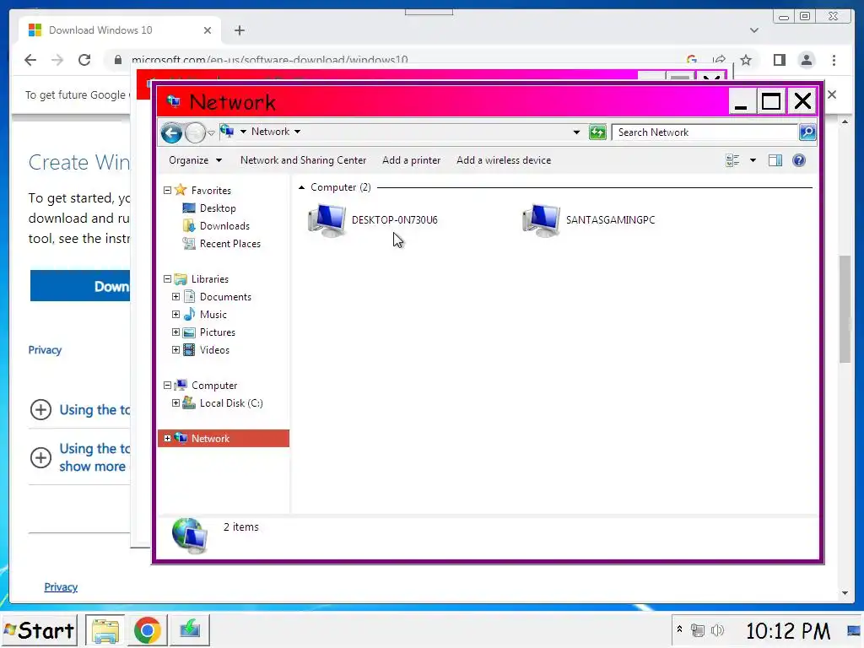The height and width of the screenshot is (648, 864).
Task: Focus the Search Network field
Action: pos(705,132)
